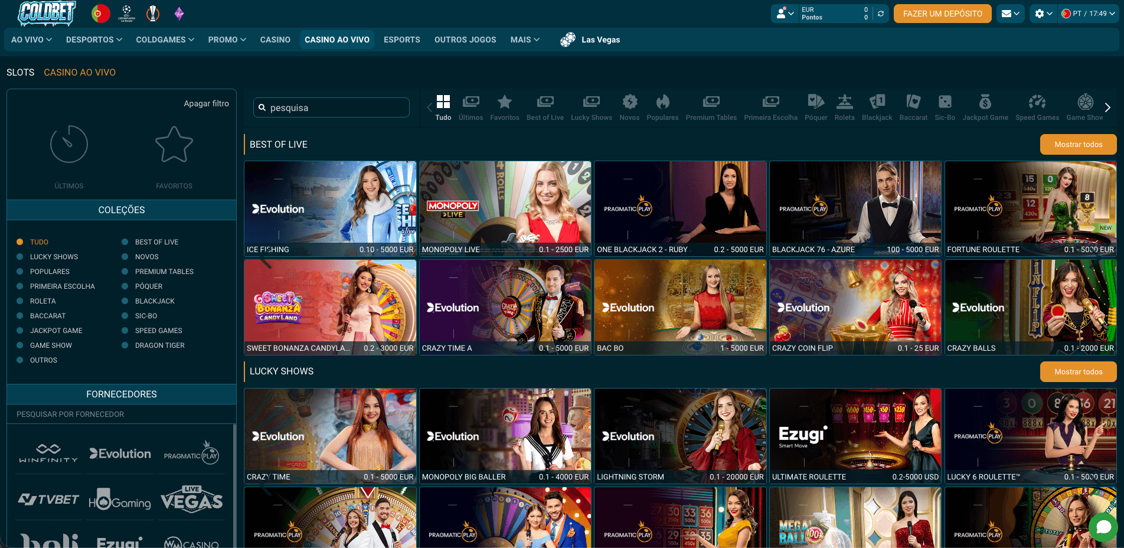Open the Monopoly Live game thumbnail
1124x548 pixels.
(505, 208)
